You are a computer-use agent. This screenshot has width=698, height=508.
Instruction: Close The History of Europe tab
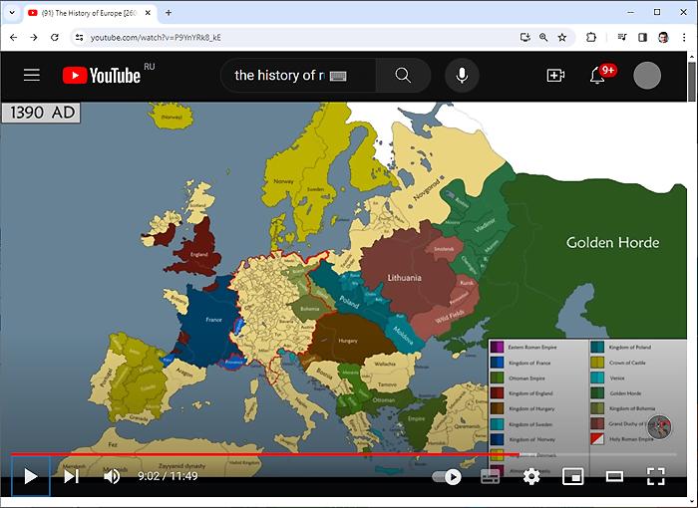pos(148,13)
